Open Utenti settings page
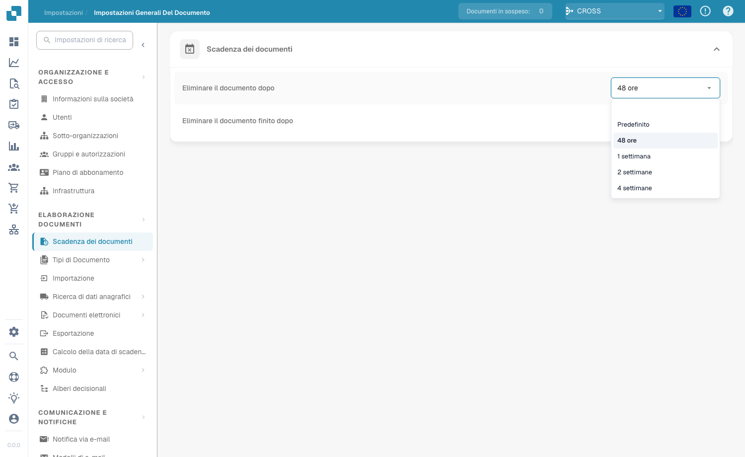745x457 pixels. click(92, 117)
